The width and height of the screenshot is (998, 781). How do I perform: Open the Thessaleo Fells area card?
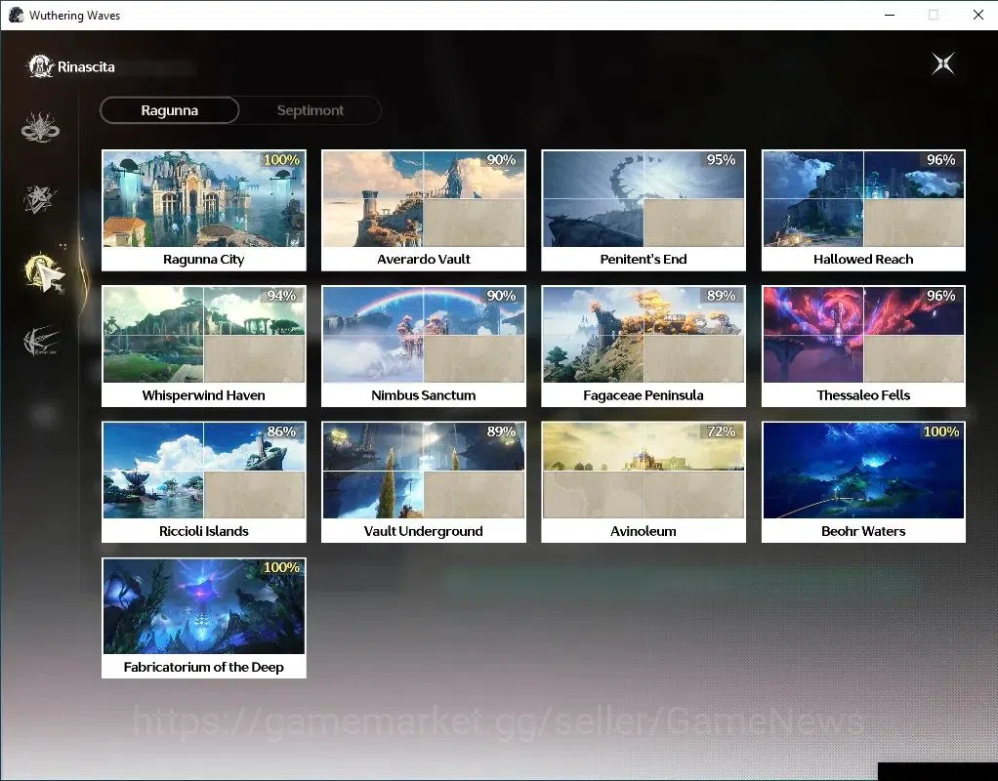point(863,347)
